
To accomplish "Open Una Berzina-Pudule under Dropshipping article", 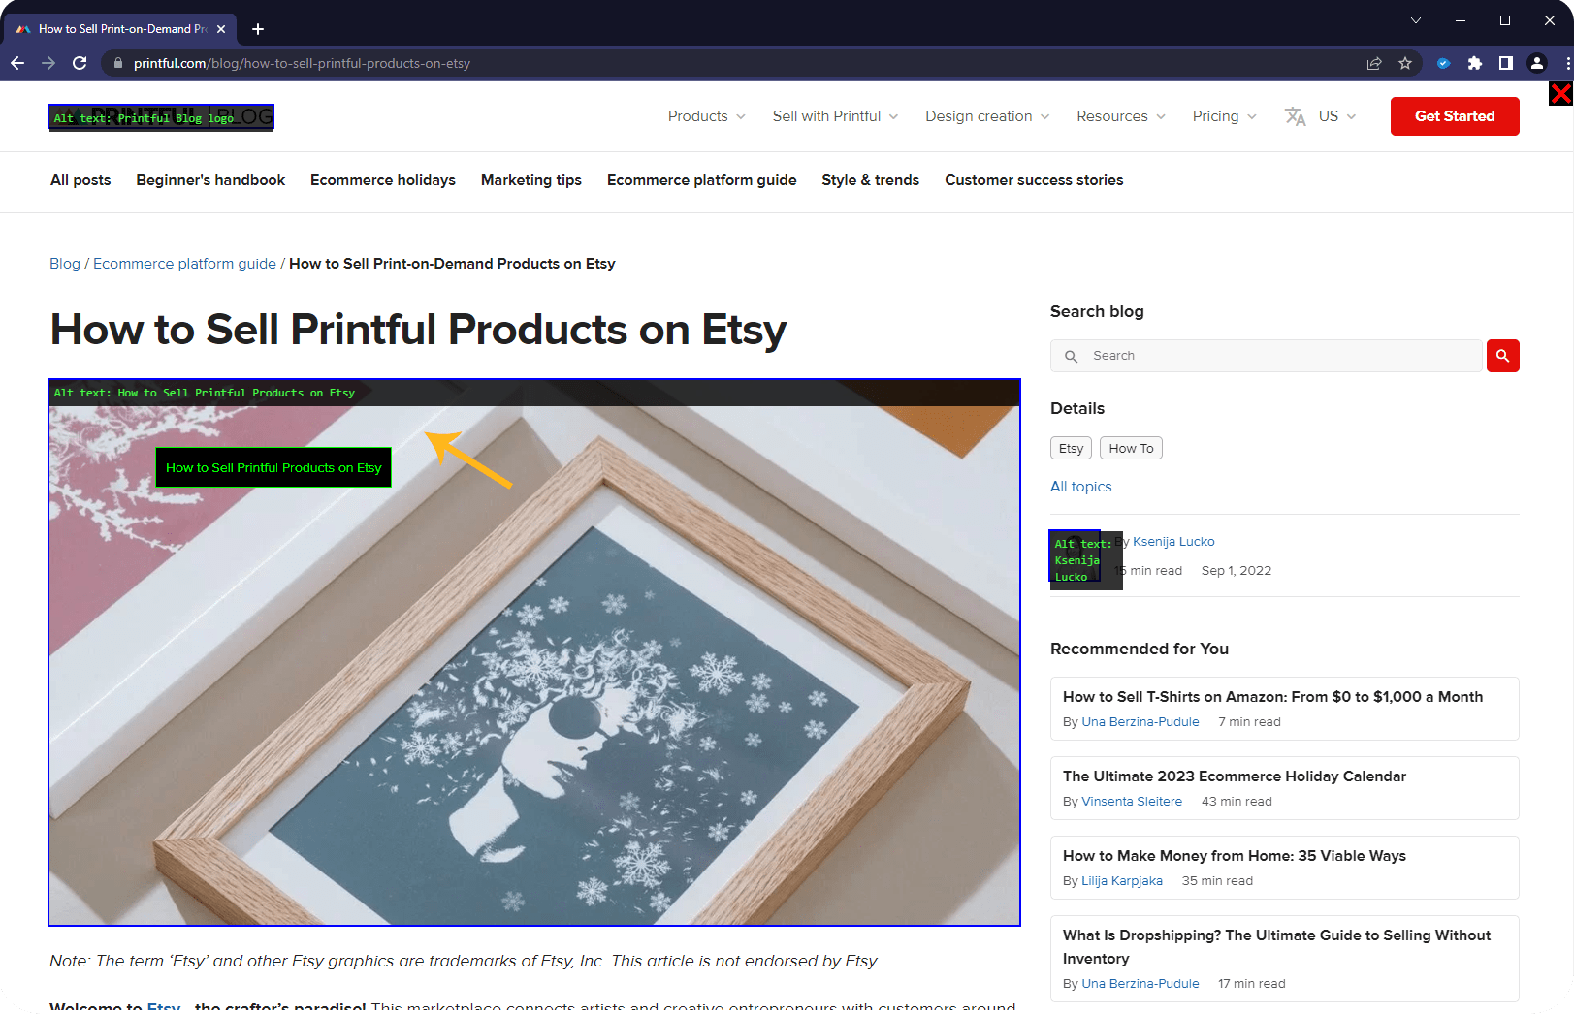I will 1140,984.
